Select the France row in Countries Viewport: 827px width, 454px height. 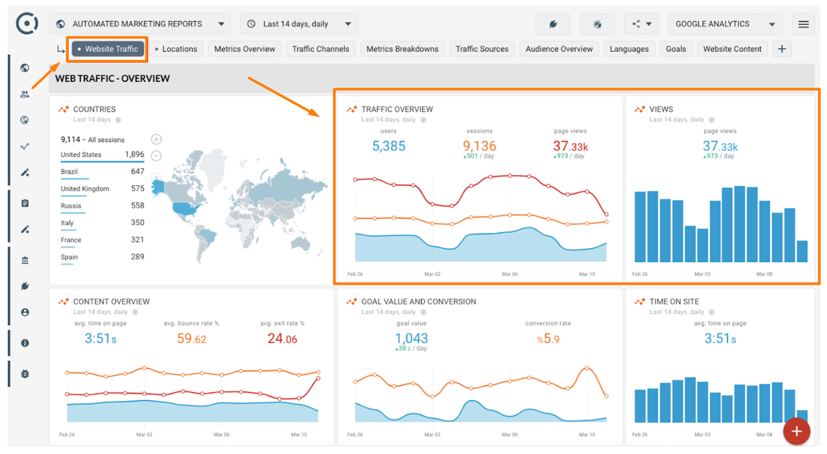click(103, 240)
